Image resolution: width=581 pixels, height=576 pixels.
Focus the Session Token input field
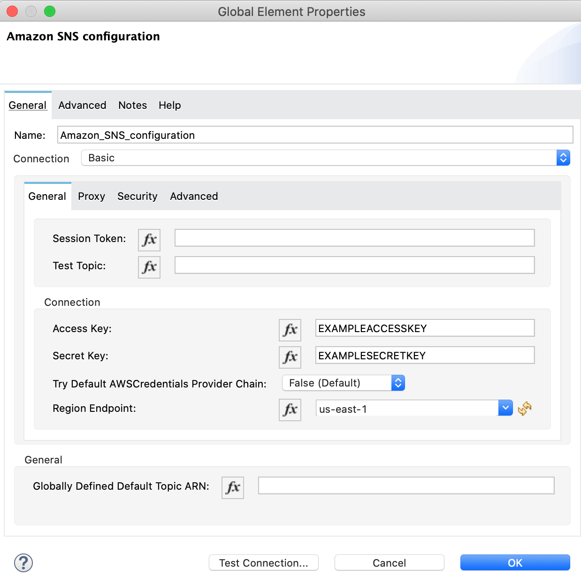pos(354,238)
